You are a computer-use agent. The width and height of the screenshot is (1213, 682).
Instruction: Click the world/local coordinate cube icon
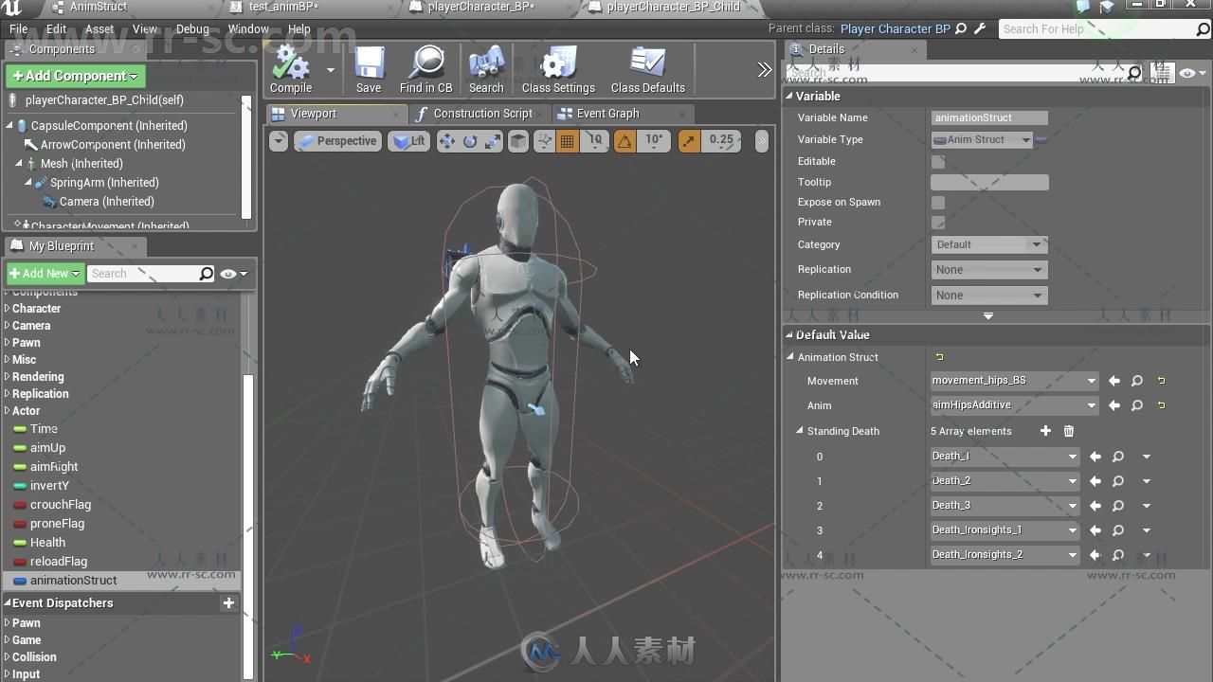click(x=518, y=141)
